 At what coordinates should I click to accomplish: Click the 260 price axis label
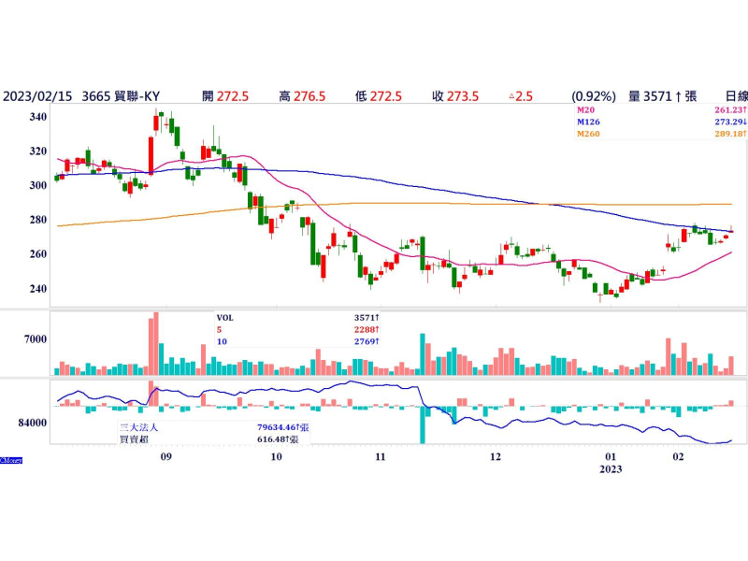tap(38, 254)
